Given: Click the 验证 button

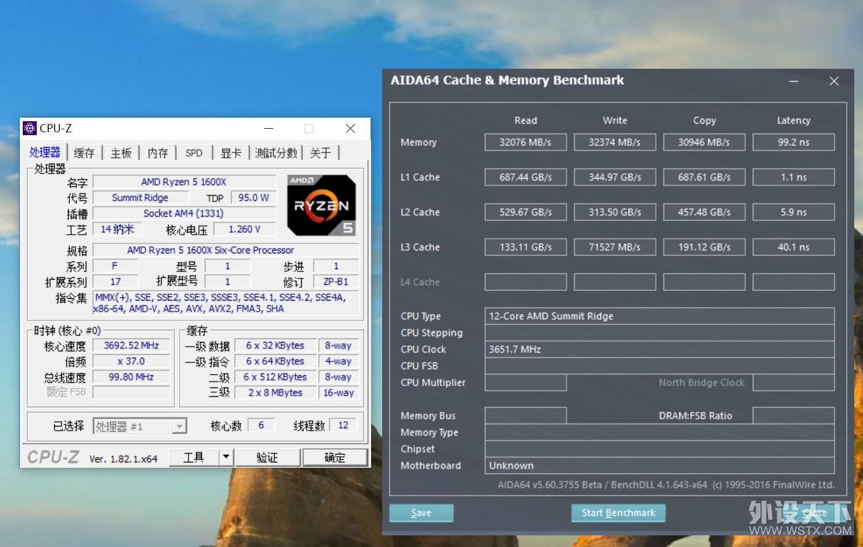Looking at the screenshot, I should click(x=268, y=457).
